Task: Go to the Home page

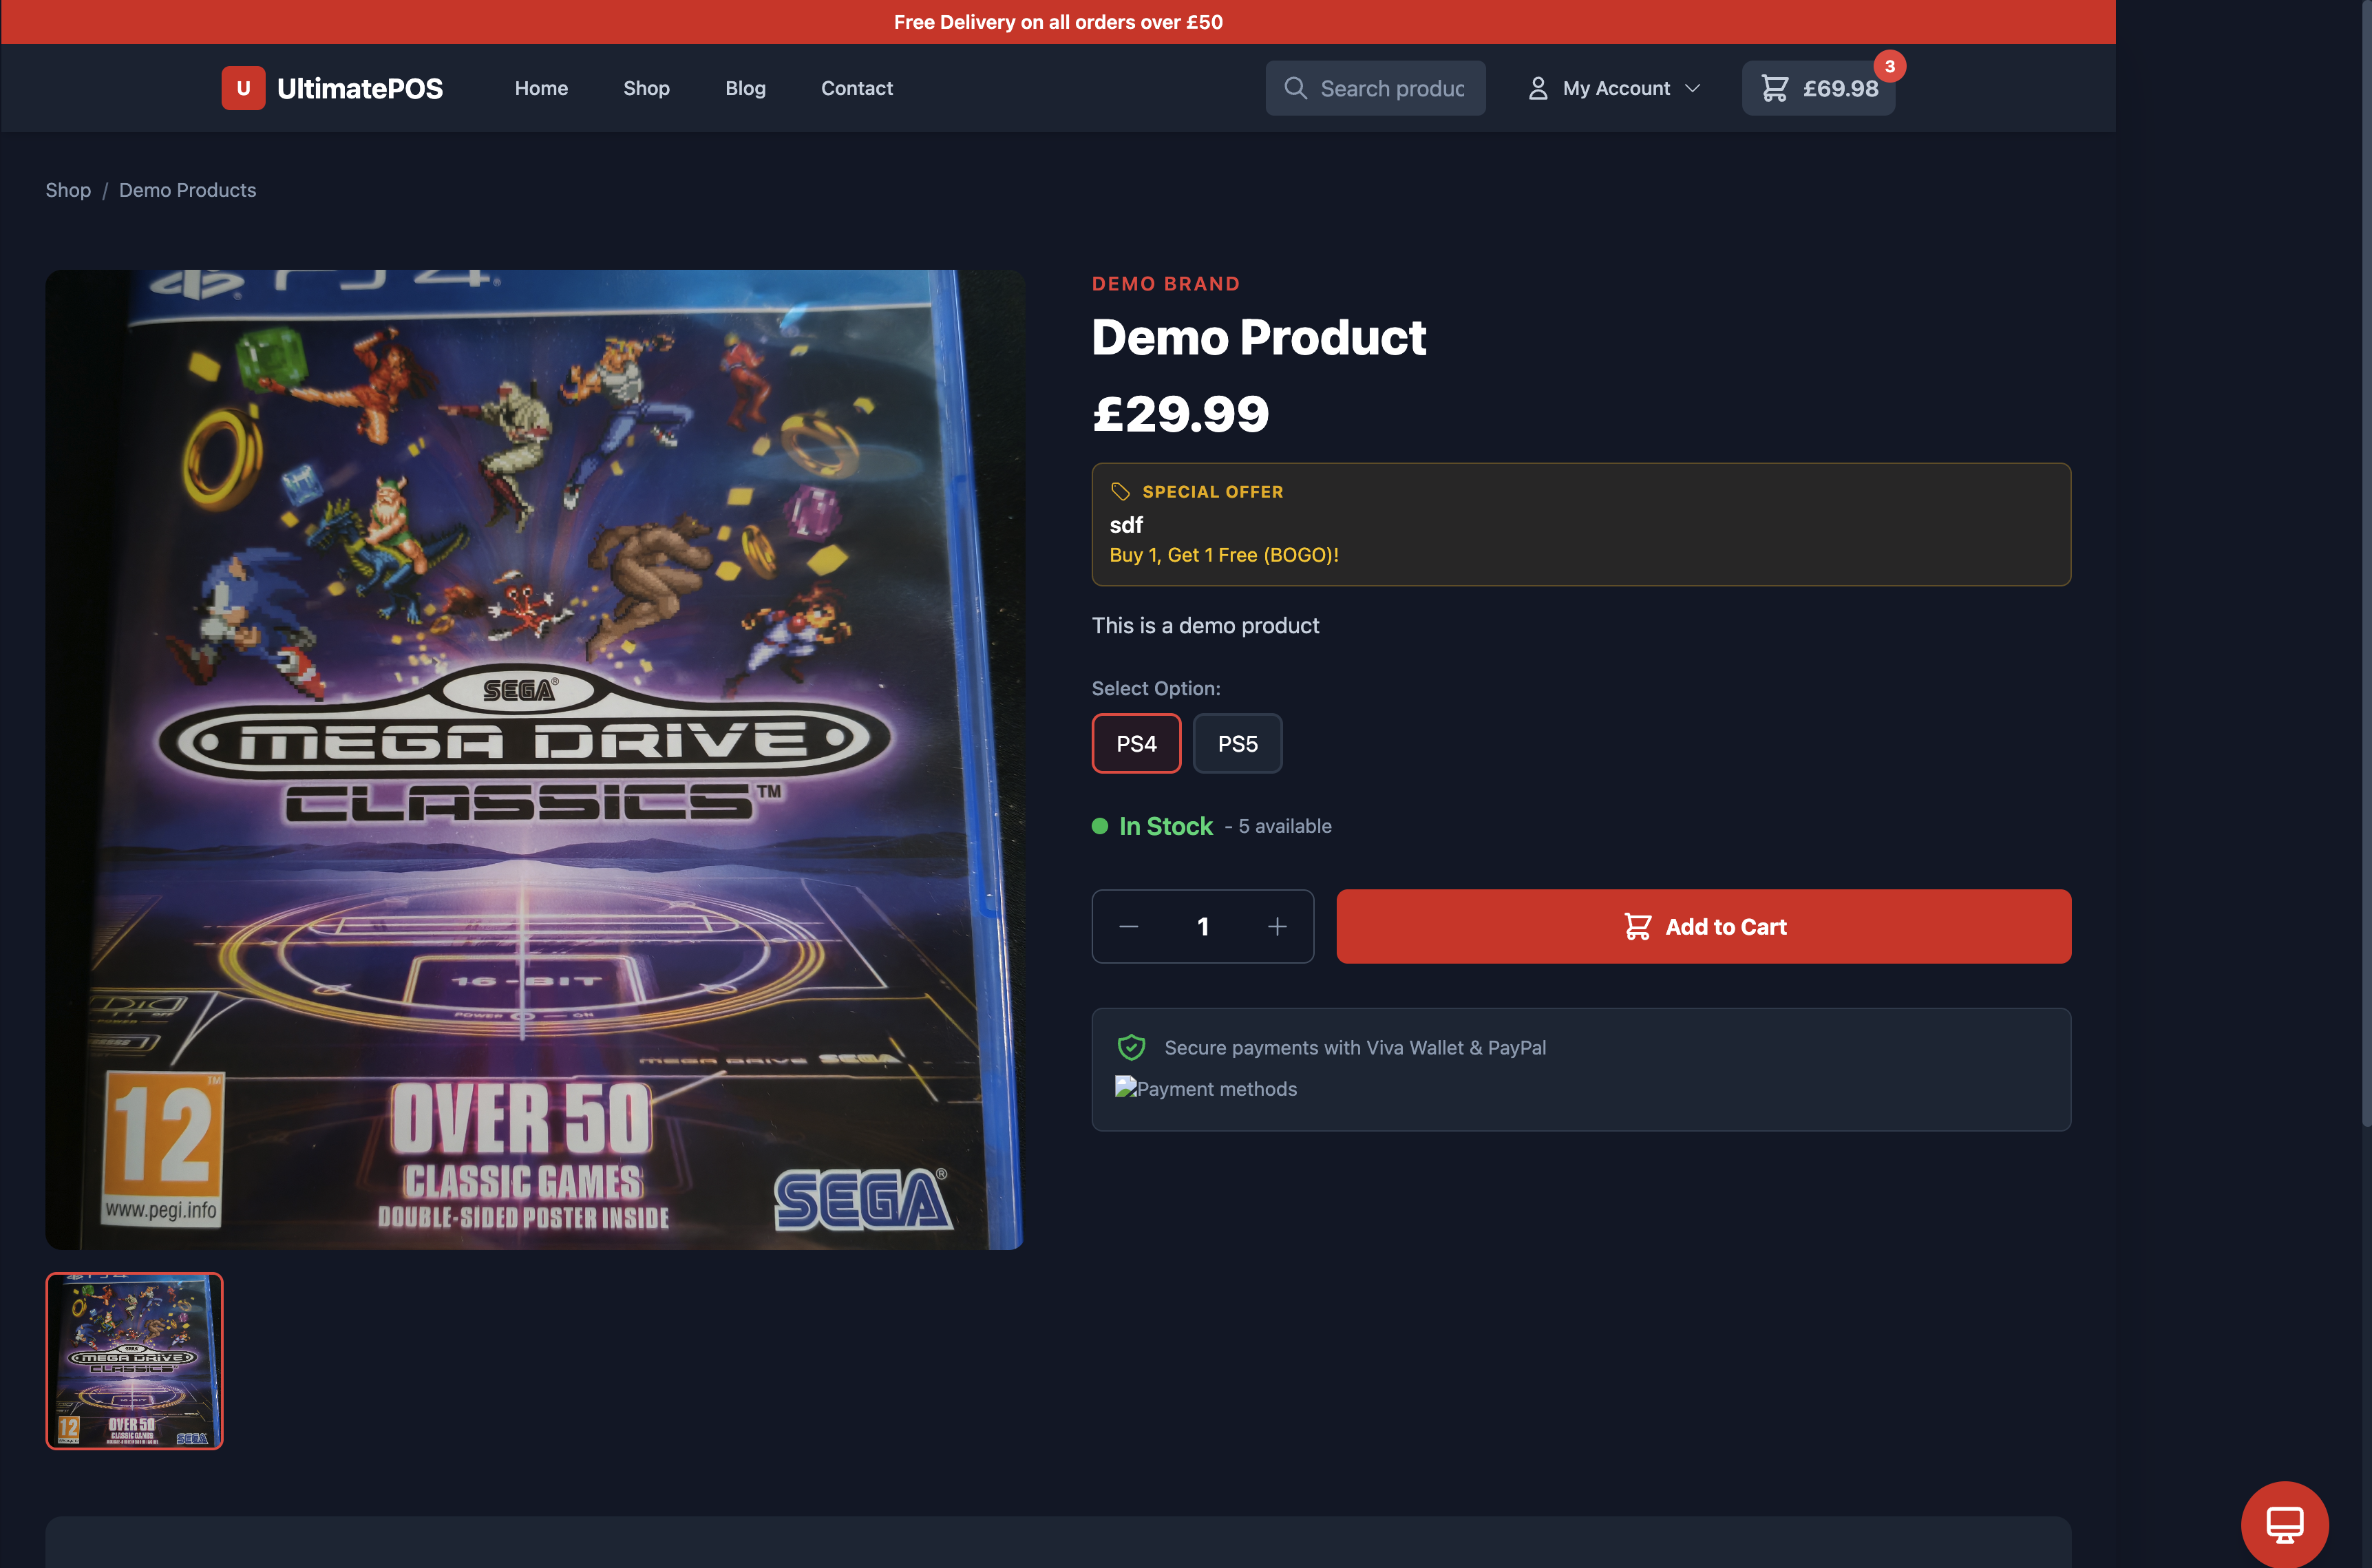Action: [541, 88]
